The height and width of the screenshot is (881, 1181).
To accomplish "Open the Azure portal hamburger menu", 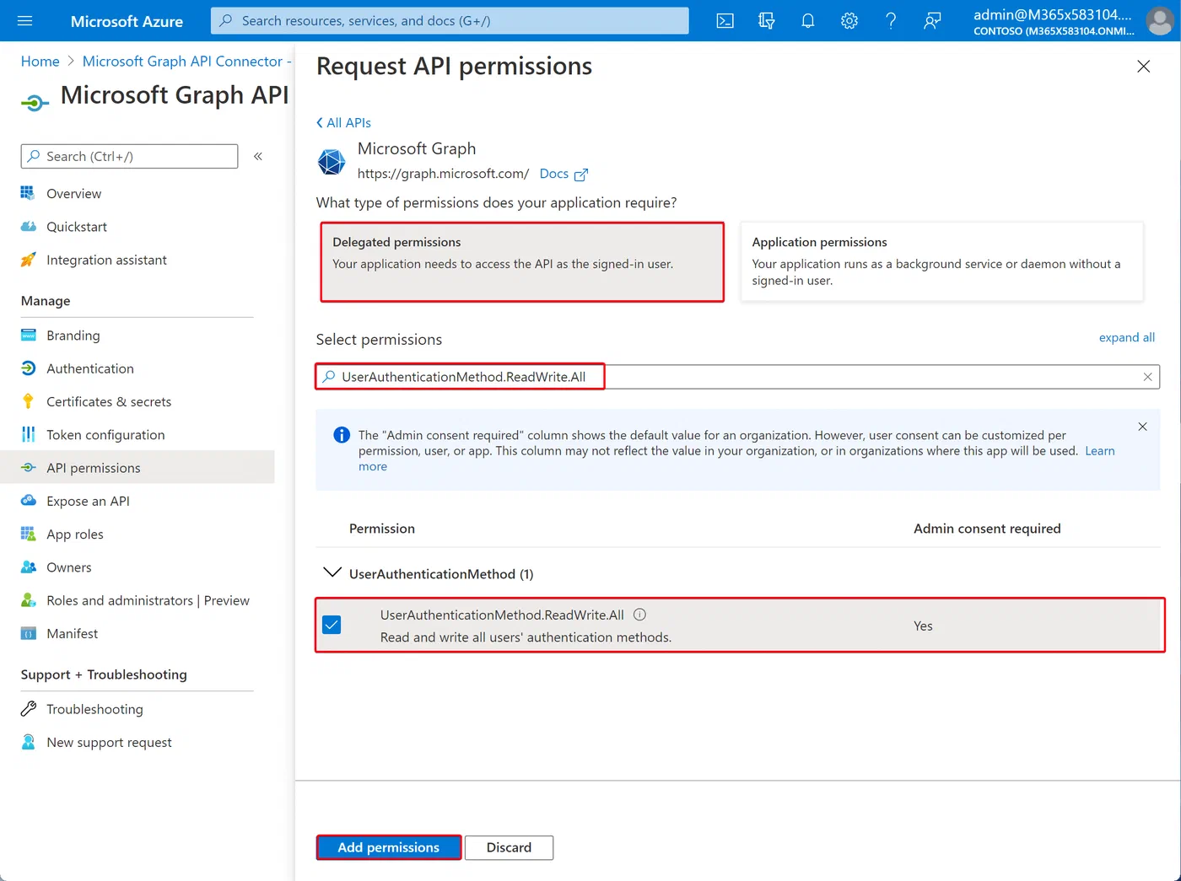I will (x=24, y=20).
